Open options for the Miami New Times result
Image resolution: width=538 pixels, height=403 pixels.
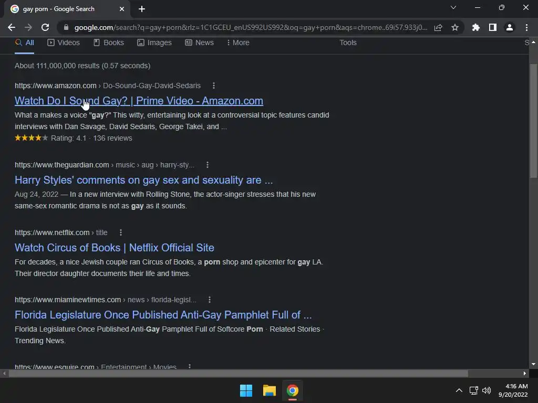210,300
